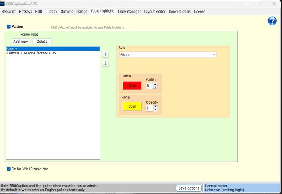Toggle Fix for Win10 table size checkbox
Image resolution: width=282 pixels, height=194 pixels.
(x=9, y=169)
